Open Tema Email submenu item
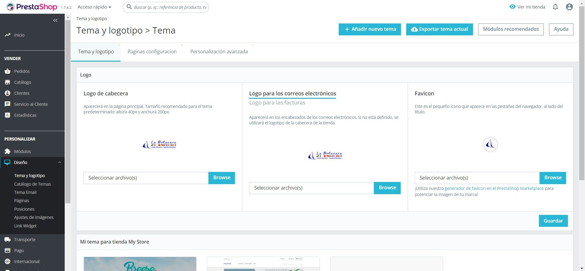This screenshot has height=271, width=585. 25,192
